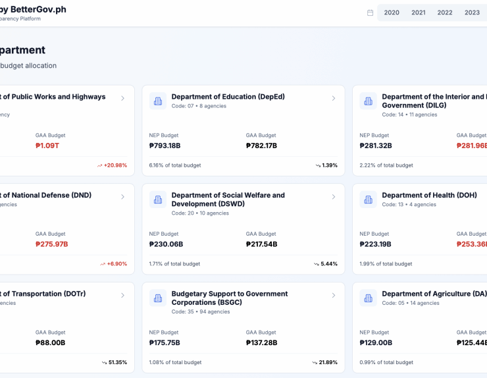Select year 2023 in the year selector
This screenshot has height=378, width=487.
472,13
